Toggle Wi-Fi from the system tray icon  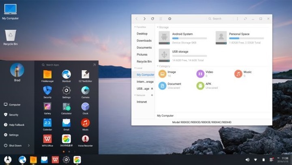click(x=255, y=159)
